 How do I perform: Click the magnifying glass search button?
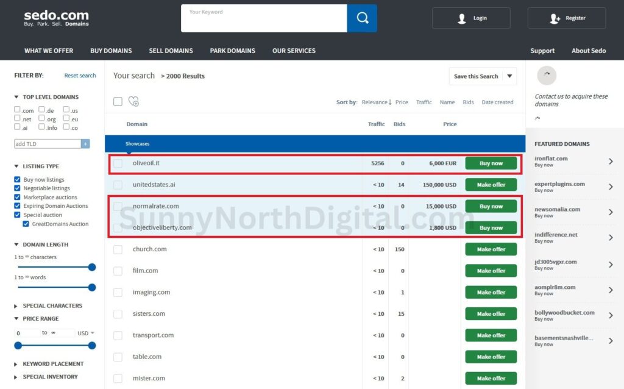coord(362,18)
